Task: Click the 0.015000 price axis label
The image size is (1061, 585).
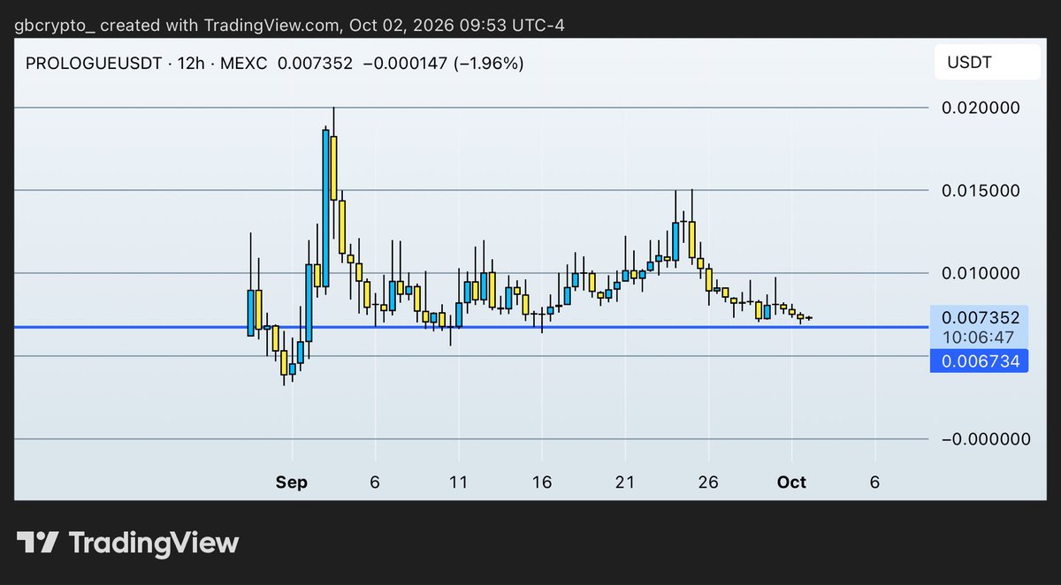Action: 981,191
